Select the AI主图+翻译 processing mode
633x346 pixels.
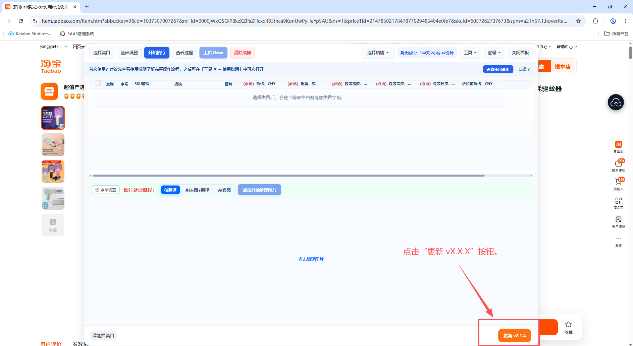[197, 190]
